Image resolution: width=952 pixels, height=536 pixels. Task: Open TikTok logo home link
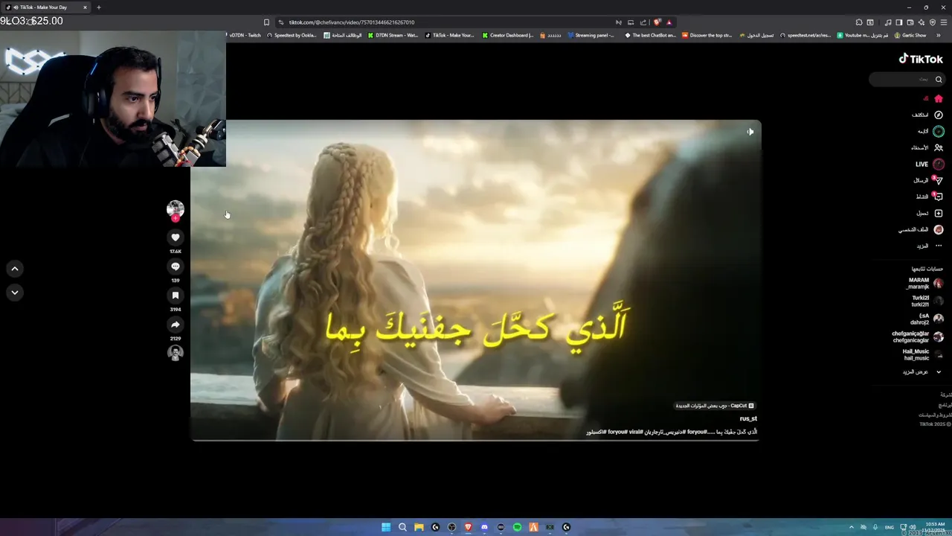coord(921,59)
